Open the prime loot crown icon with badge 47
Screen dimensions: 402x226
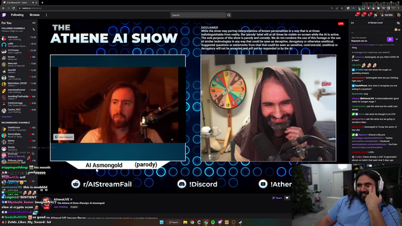point(357,15)
